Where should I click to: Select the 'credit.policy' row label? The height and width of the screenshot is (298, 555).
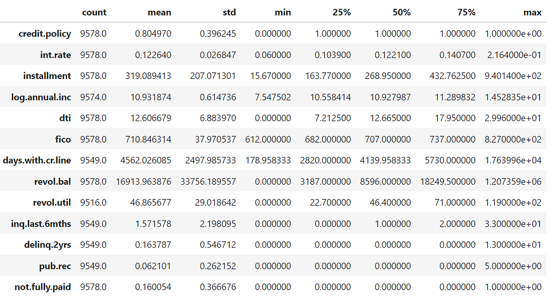(x=45, y=33)
